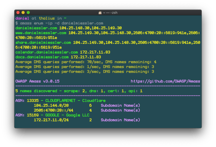Click 'Subdomain Name(s)' on the 104.25.144.0/20 row
This screenshot has width=216, height=147.
(120, 105)
